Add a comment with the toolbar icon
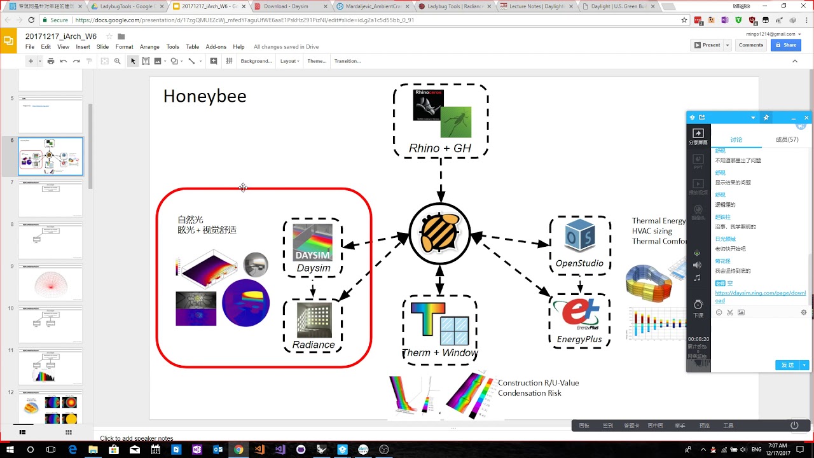The image size is (814, 458). pyautogui.click(x=214, y=61)
